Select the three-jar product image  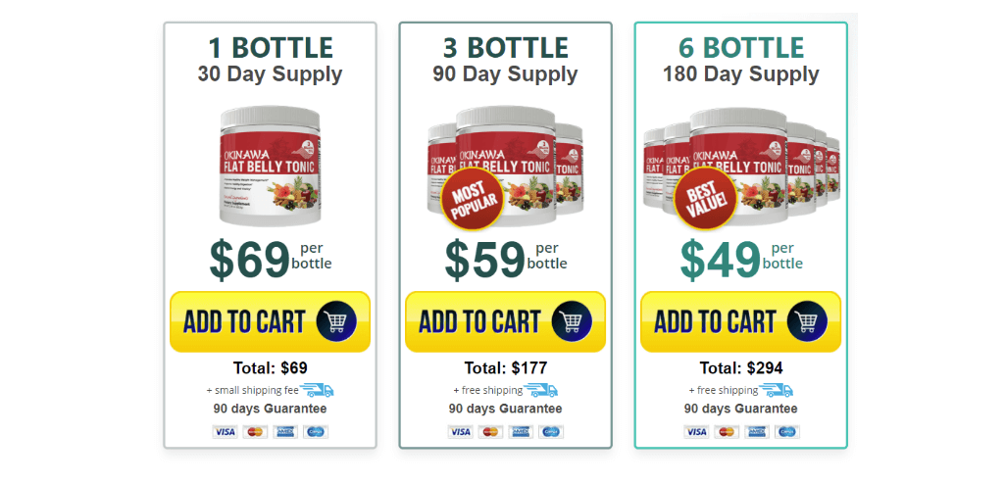505,166
